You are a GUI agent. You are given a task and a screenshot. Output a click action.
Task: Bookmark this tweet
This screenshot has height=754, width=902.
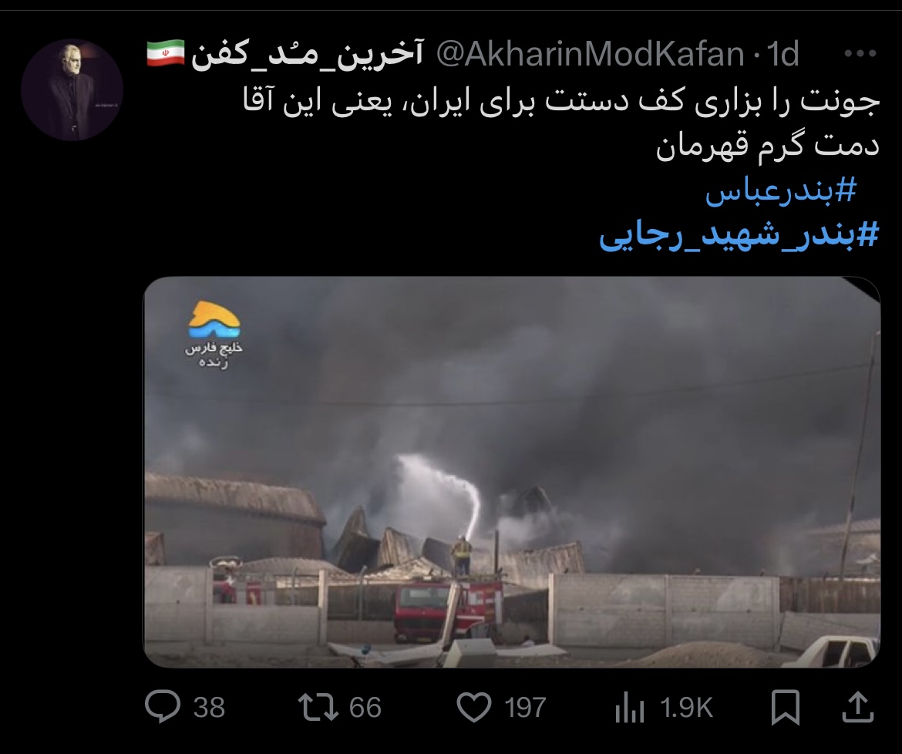click(786, 708)
